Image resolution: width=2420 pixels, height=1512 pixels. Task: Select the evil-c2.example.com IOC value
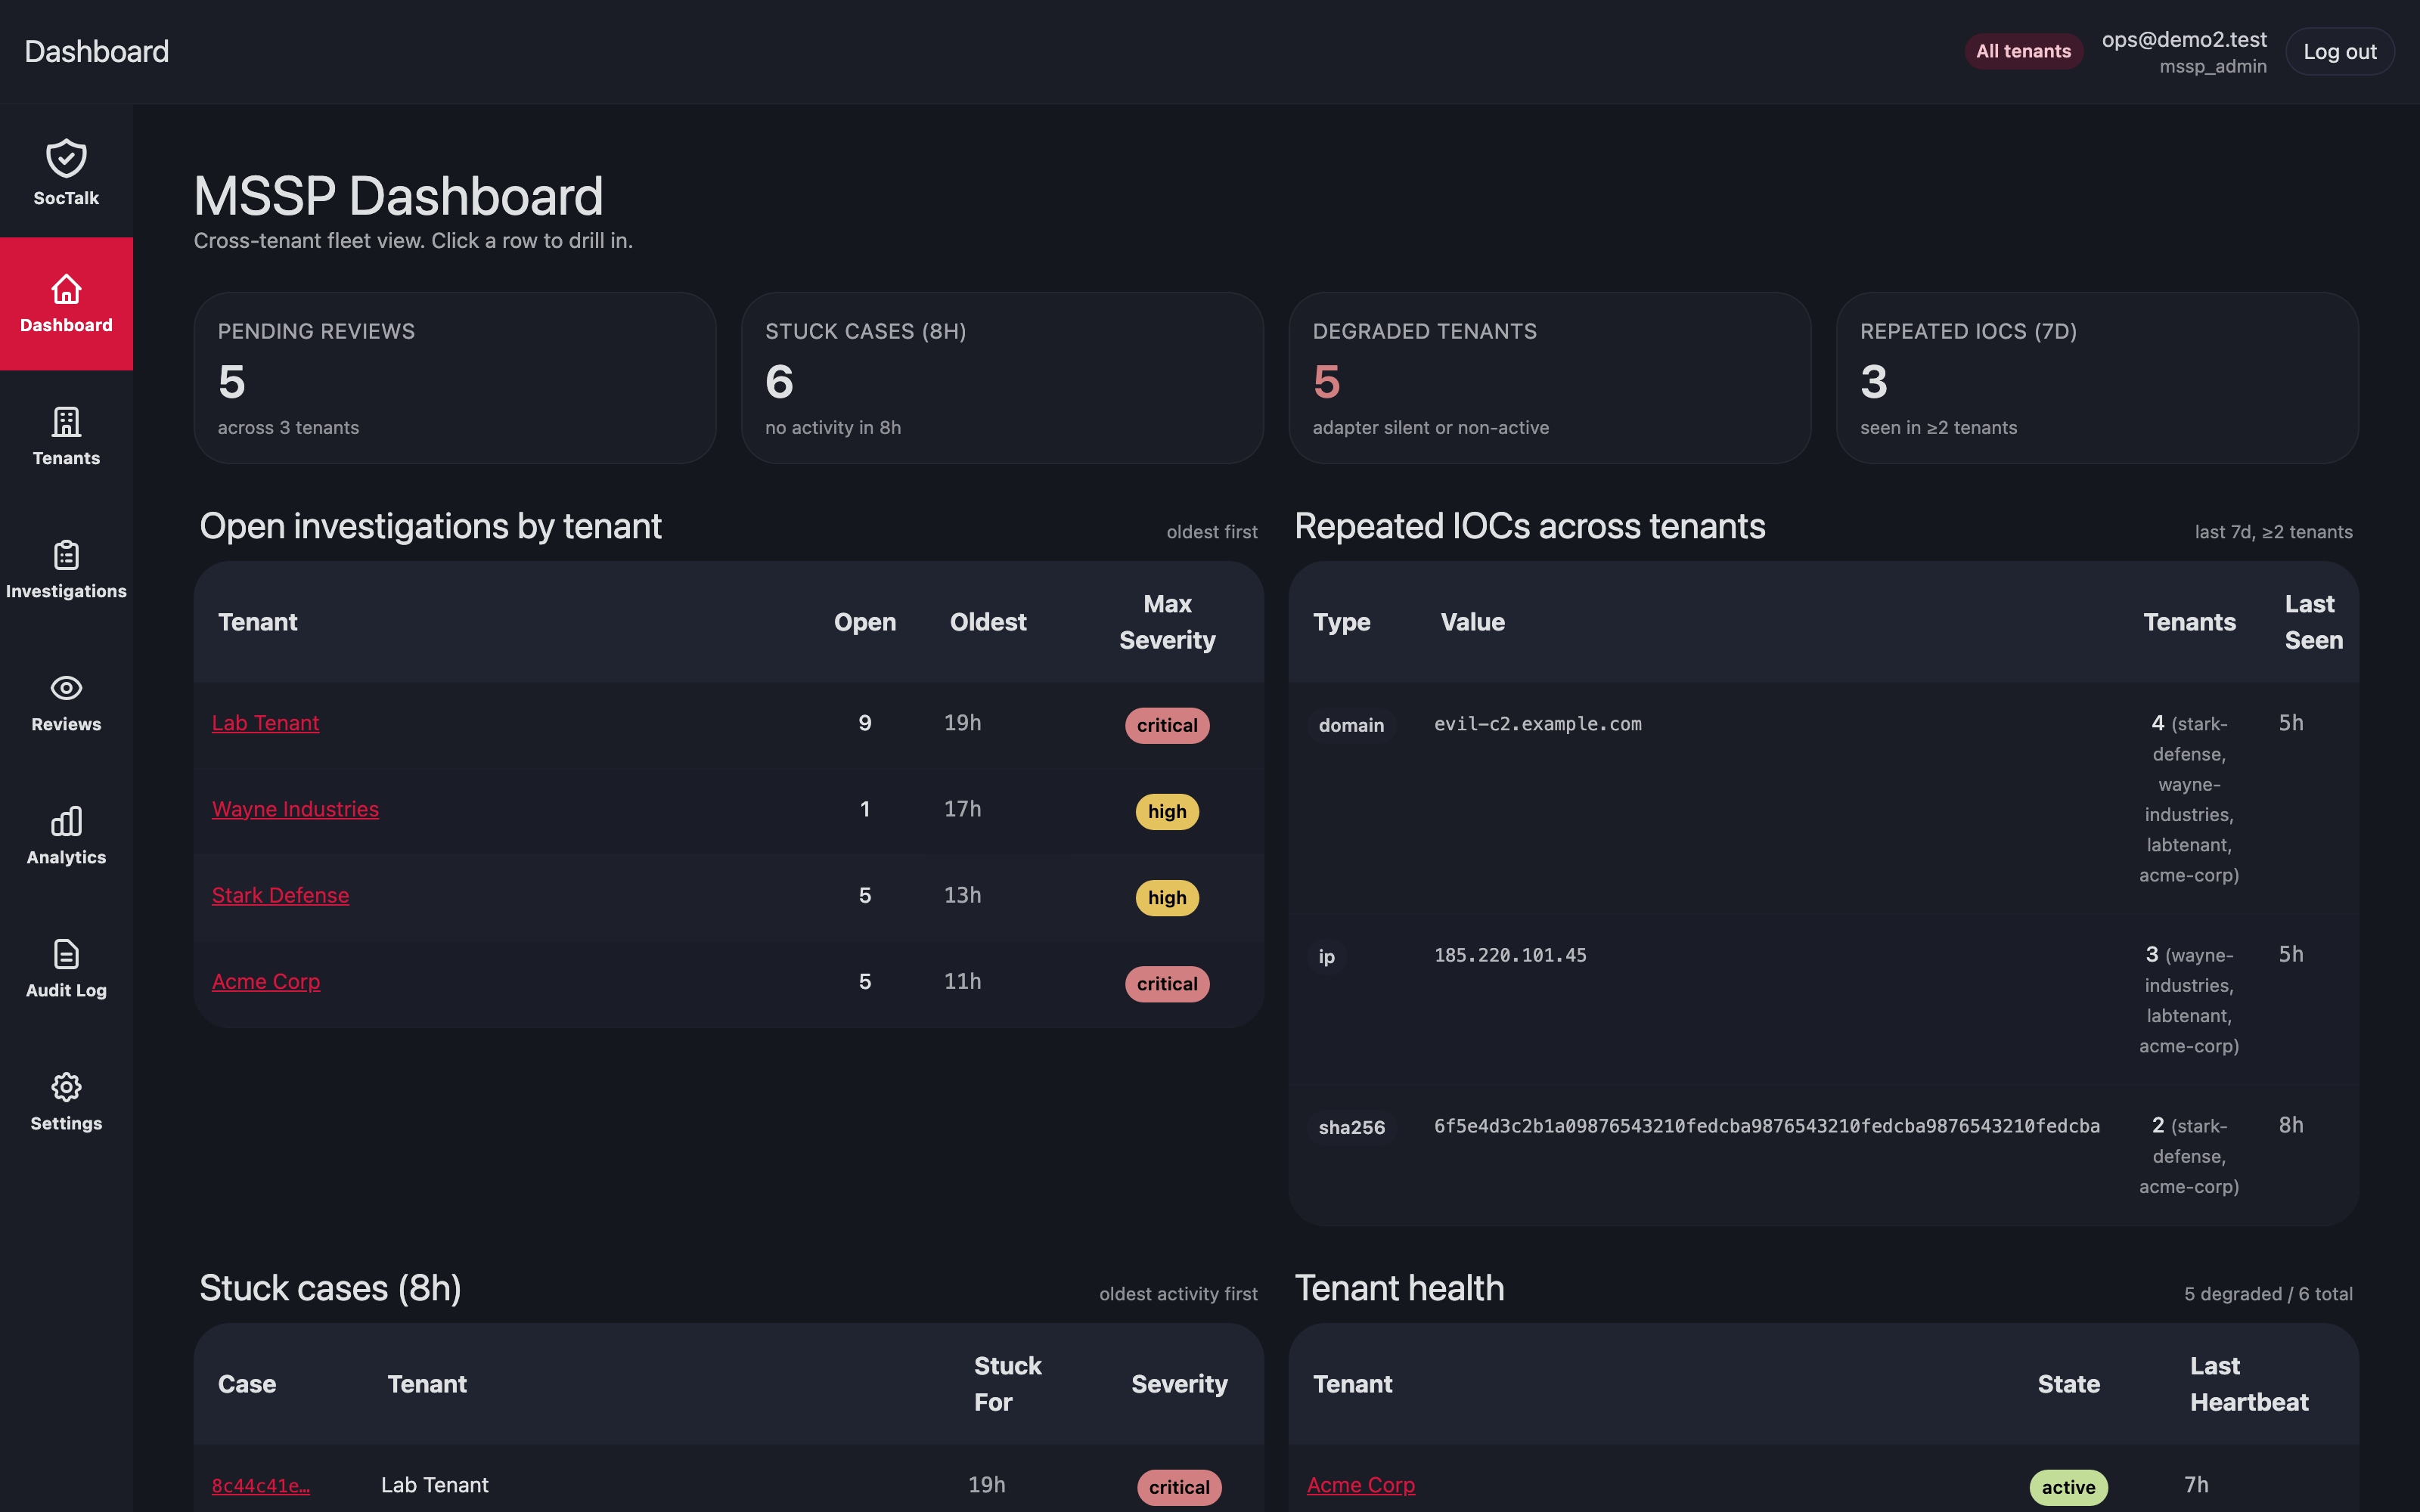click(x=1538, y=723)
